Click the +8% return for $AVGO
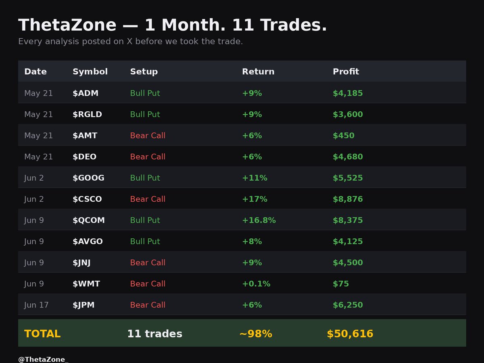The width and height of the screenshot is (484, 363). click(252, 242)
